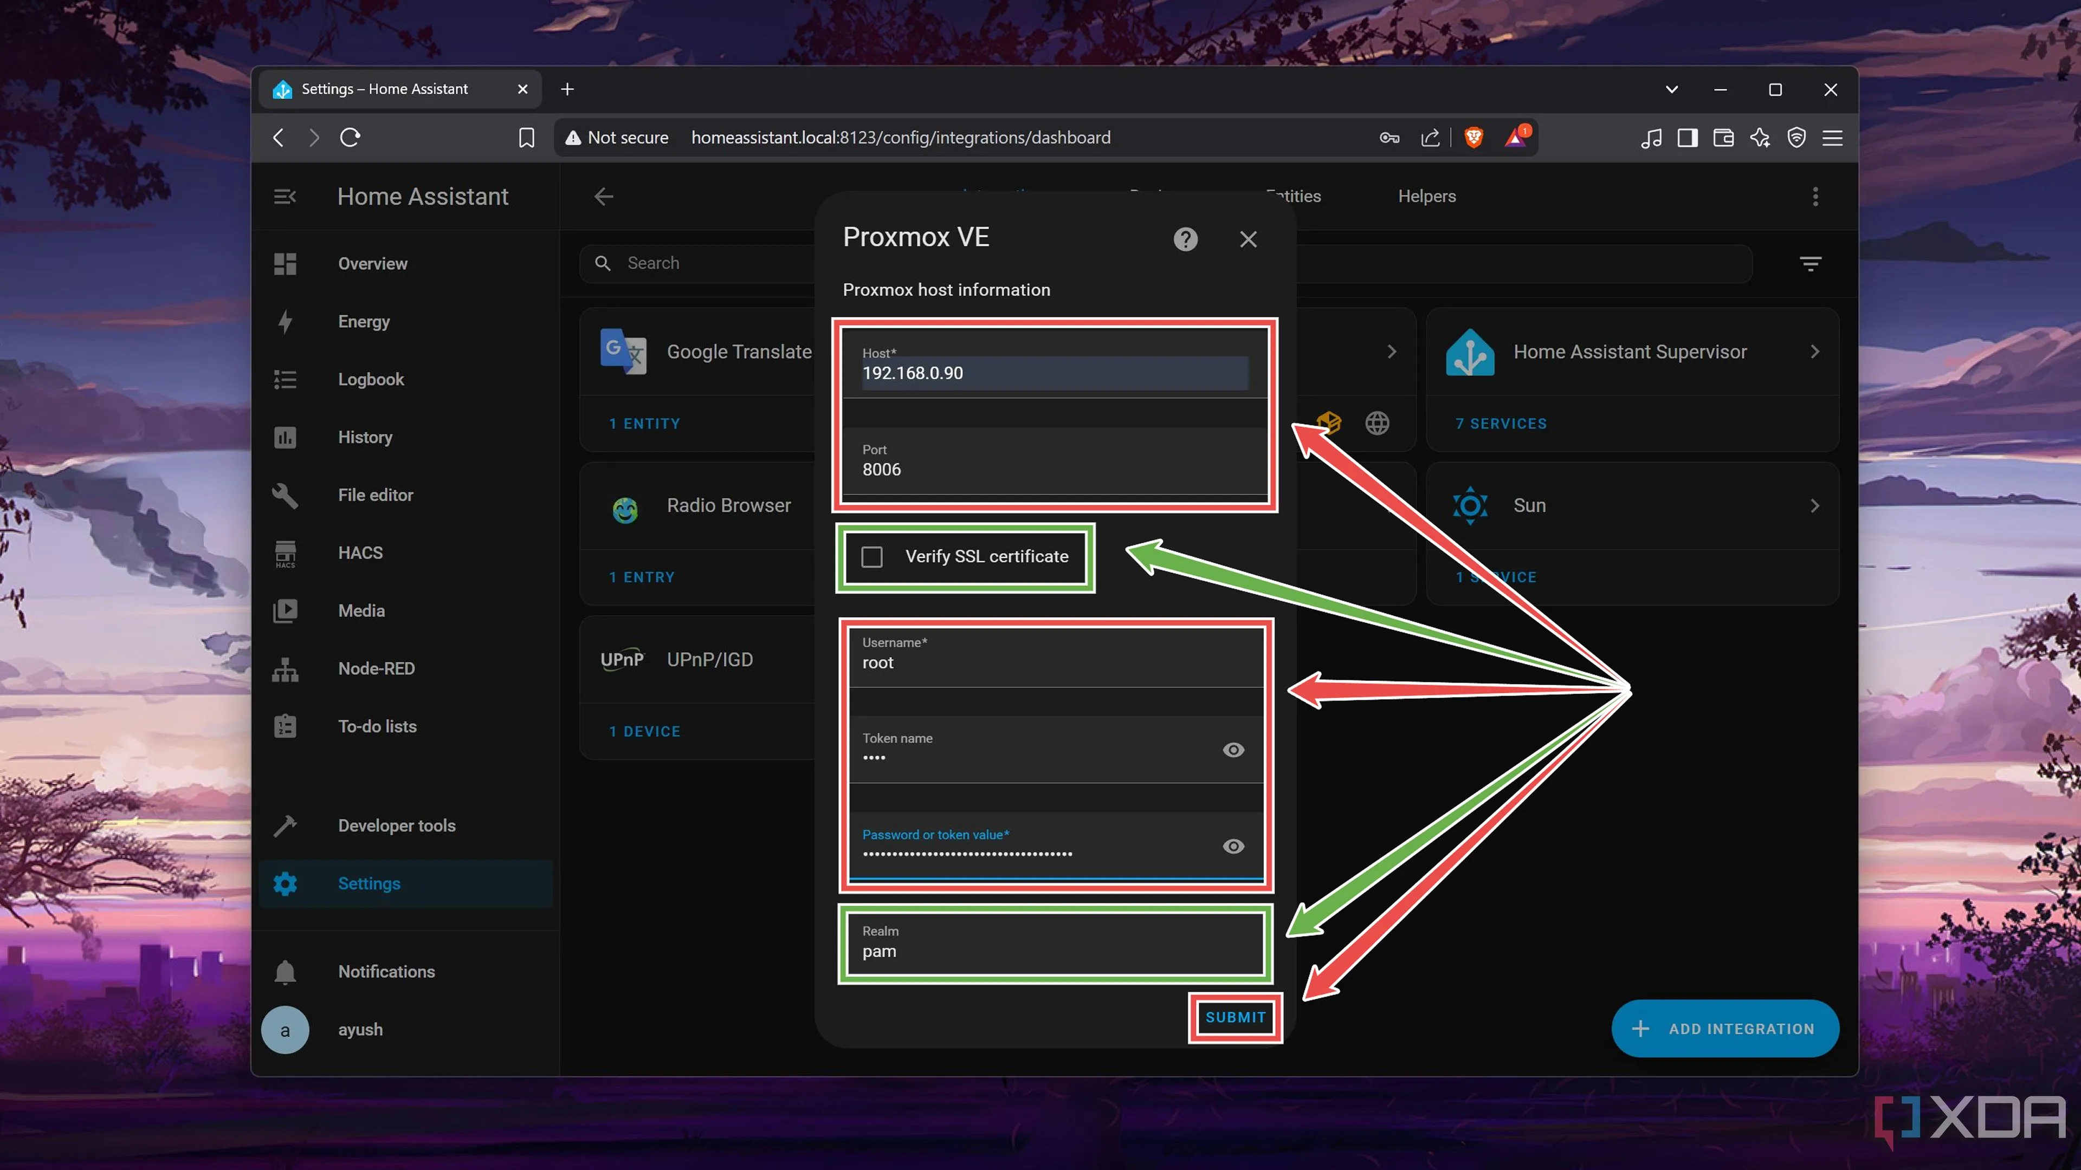
Task: Open the To-do lists clipboard icon
Action: (x=285, y=726)
